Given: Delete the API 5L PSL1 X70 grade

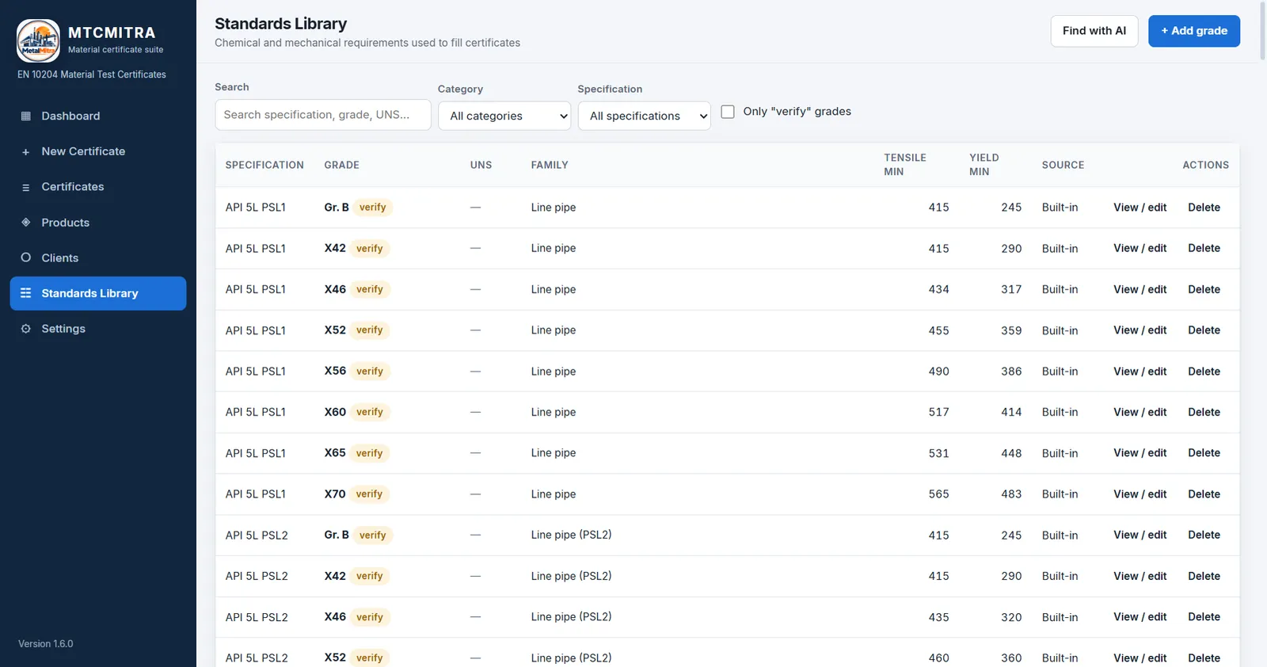Looking at the screenshot, I should (1204, 494).
